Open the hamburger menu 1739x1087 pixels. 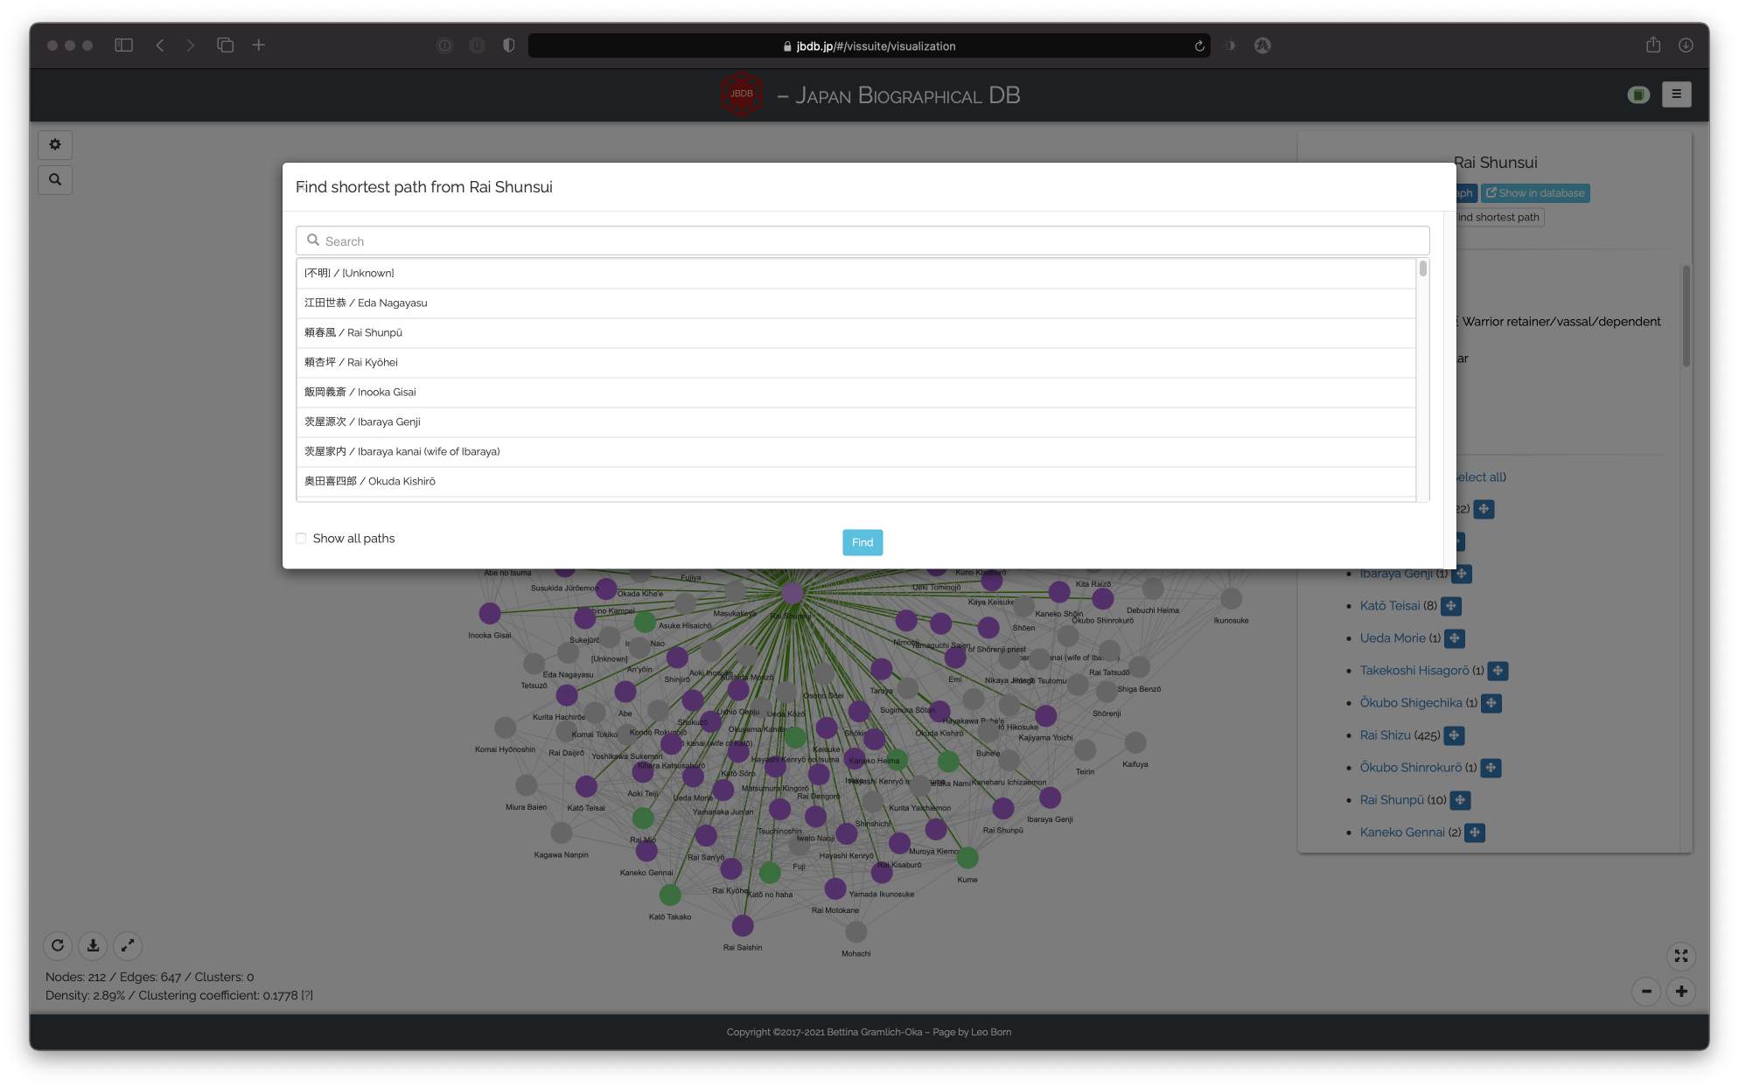pos(1676,94)
